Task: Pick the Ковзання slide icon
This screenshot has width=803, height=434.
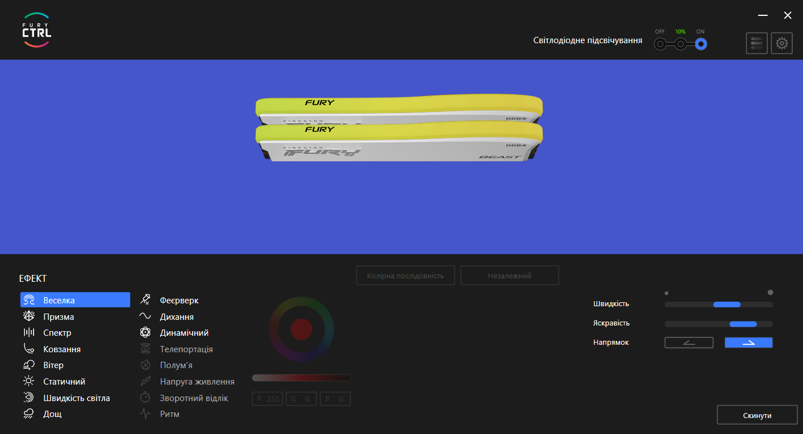Action: pyautogui.click(x=29, y=349)
